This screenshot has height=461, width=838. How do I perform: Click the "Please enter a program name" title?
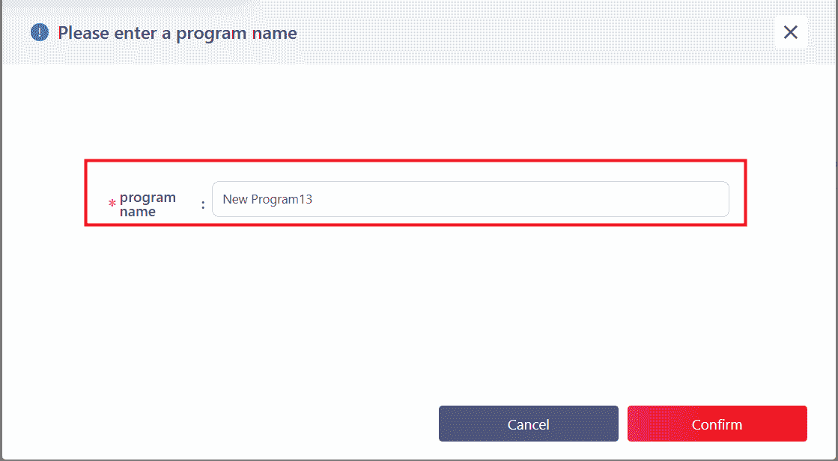177,33
